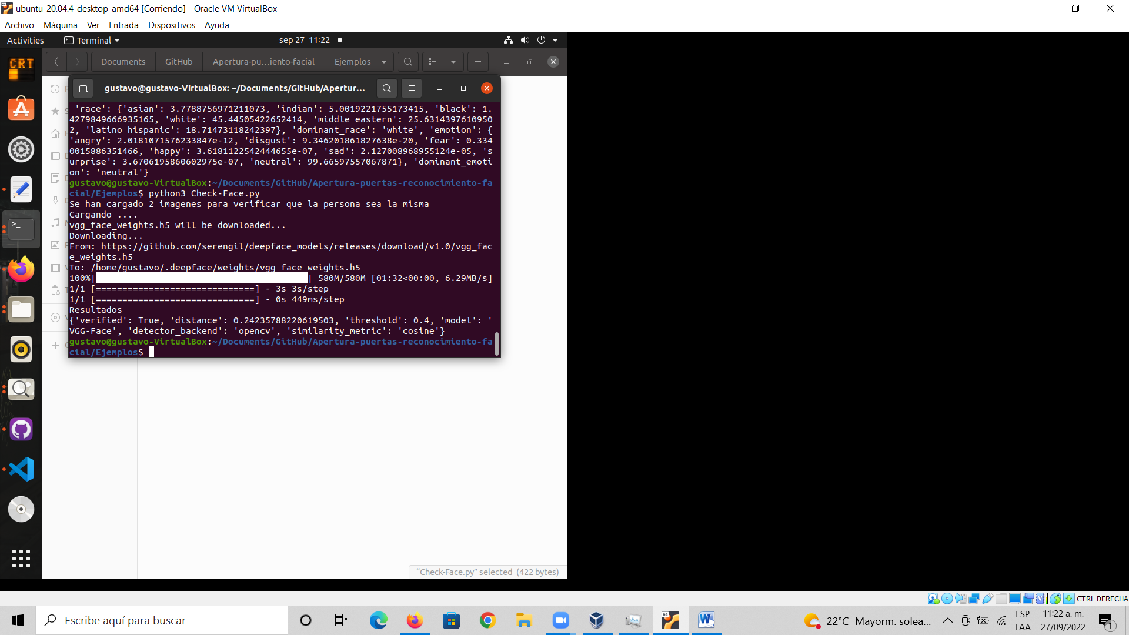Open Firefox from the Ubuntu dock
The width and height of the screenshot is (1129, 635).
click(21, 269)
